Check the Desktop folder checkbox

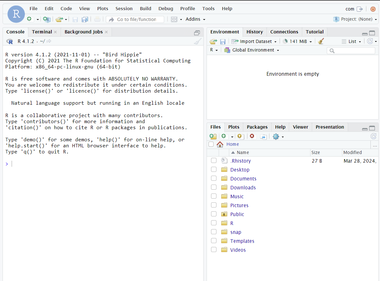tap(214, 169)
